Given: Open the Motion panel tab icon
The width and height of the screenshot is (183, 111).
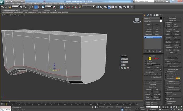Looking at the screenshot, I should pos(154,15).
